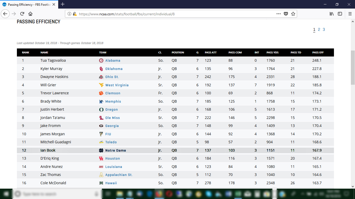Click the PASS EFF column header
Screen dimensions: 355x199
(318, 53)
